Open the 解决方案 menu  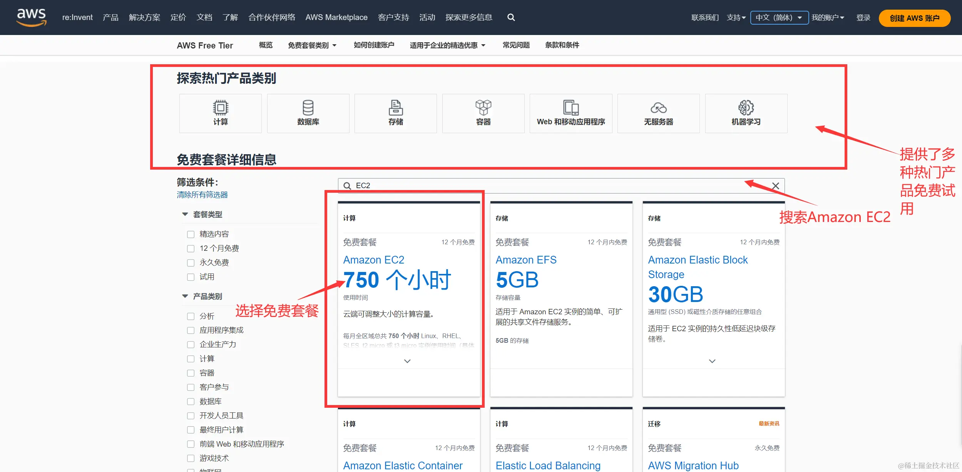click(144, 17)
